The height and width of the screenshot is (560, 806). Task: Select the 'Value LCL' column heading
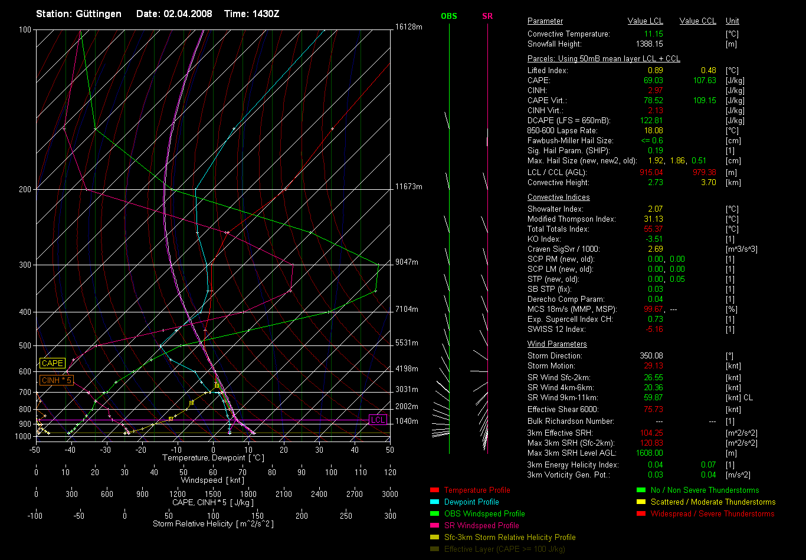pyautogui.click(x=646, y=21)
